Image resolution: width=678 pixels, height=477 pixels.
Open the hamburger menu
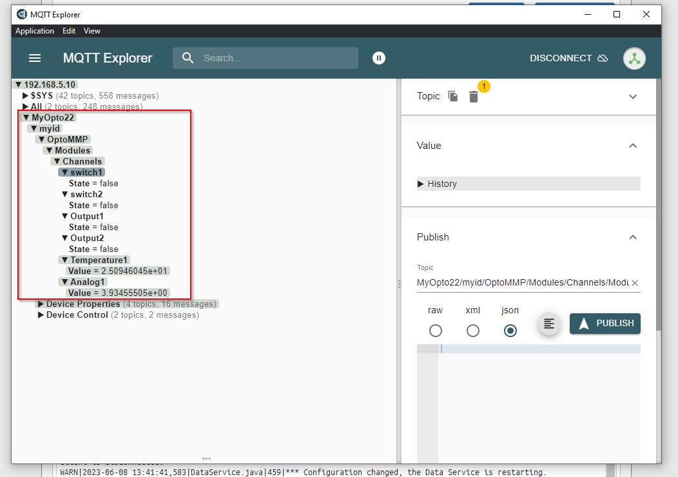tap(35, 58)
